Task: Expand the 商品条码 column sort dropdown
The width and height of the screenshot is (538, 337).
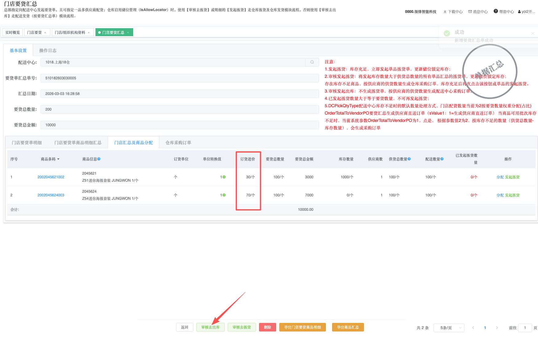Action: tap(58, 159)
